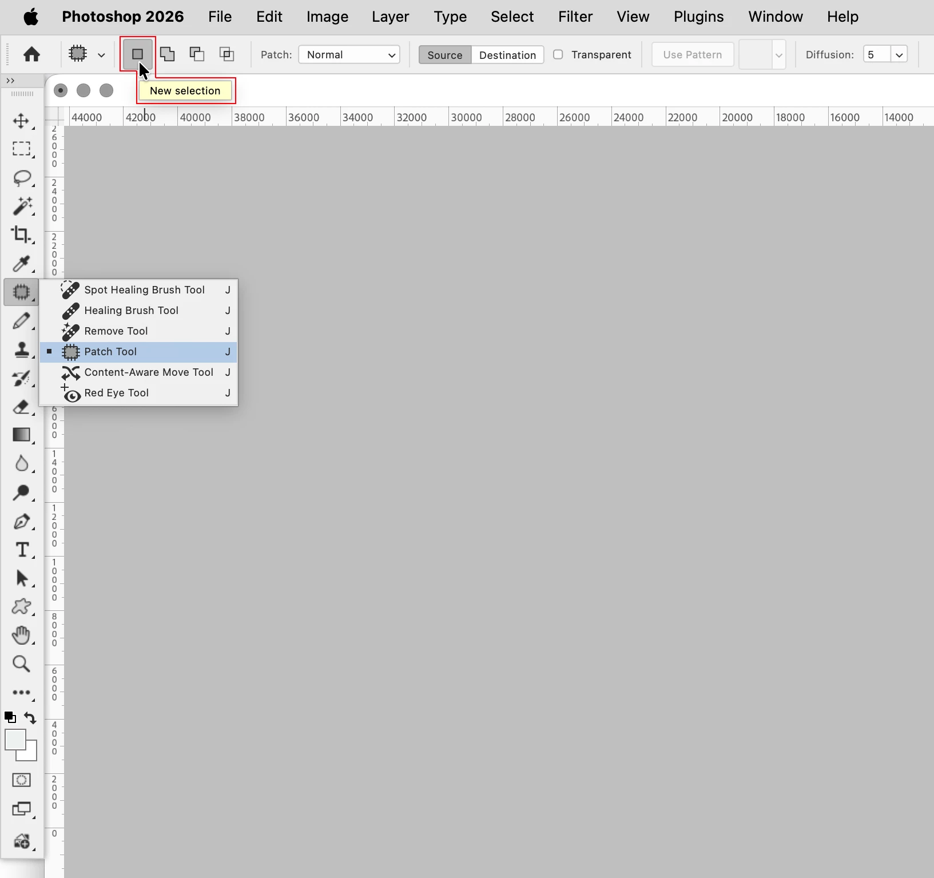Select the Brush tool
The image size is (934, 878).
point(22,321)
